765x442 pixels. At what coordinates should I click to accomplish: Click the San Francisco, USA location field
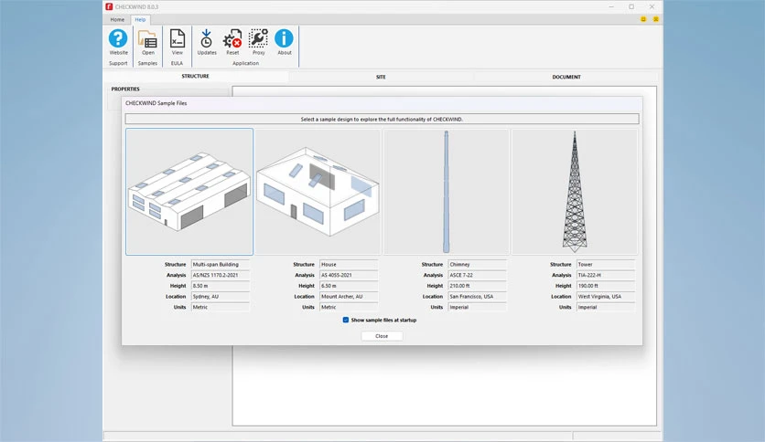[x=477, y=297]
